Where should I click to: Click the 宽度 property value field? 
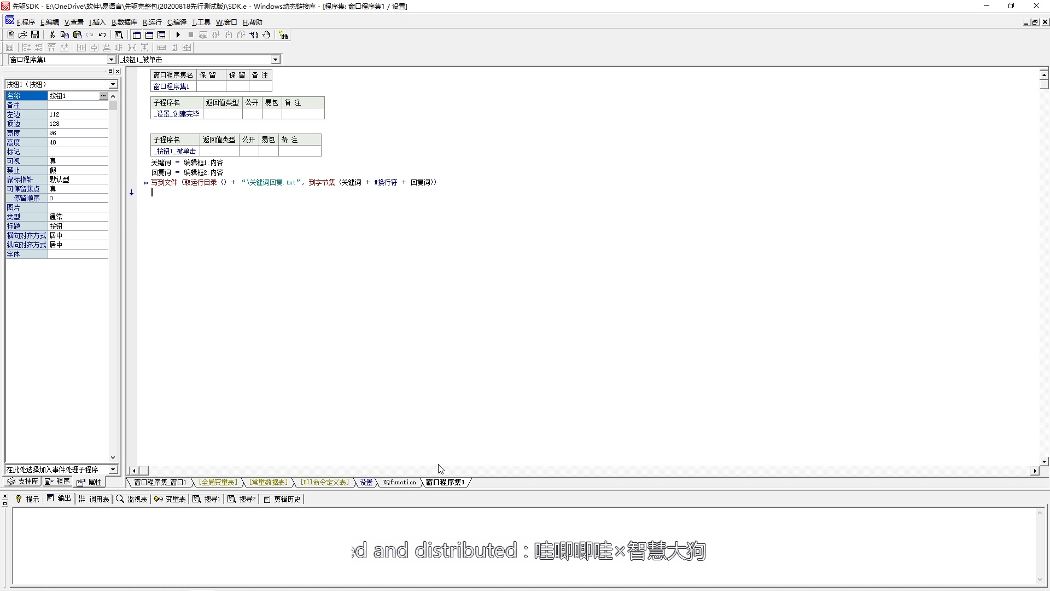[78, 133]
